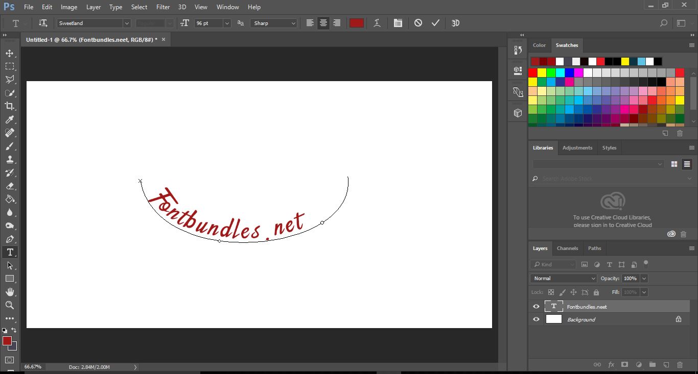
Task: Toggle text orientation in options bar
Action: 43,23
